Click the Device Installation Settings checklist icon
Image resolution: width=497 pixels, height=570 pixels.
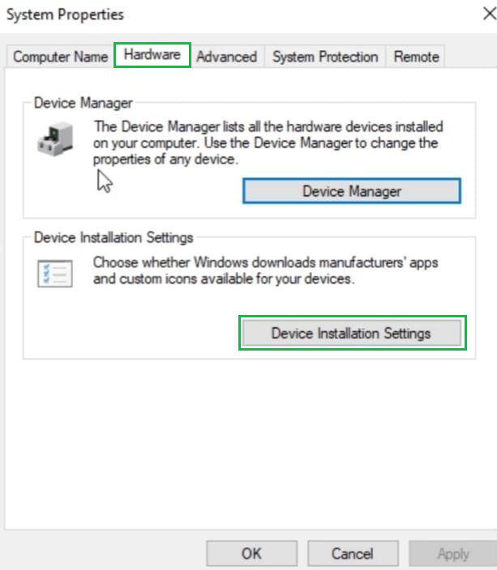[55, 274]
